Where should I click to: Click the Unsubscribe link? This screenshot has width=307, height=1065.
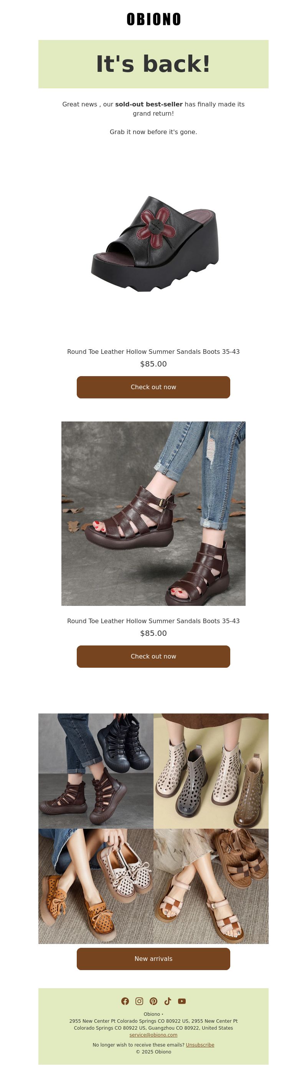click(200, 1045)
